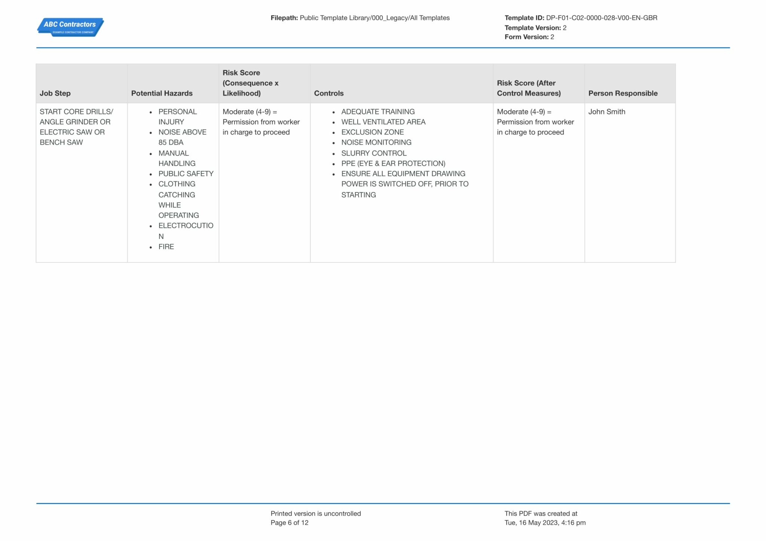Select the ELECTROCUTION hazard bullet
Image resolution: width=766 pixels, height=541 pixels.
[186, 225]
